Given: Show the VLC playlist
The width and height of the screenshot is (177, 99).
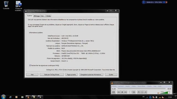Looking at the screenshot, I should pyautogui.click(x=139, y=92).
